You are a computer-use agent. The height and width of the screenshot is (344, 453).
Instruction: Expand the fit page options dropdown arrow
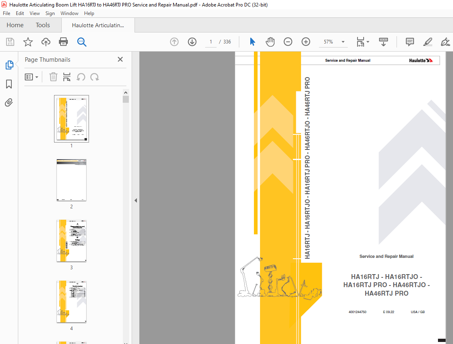pyautogui.click(x=368, y=42)
